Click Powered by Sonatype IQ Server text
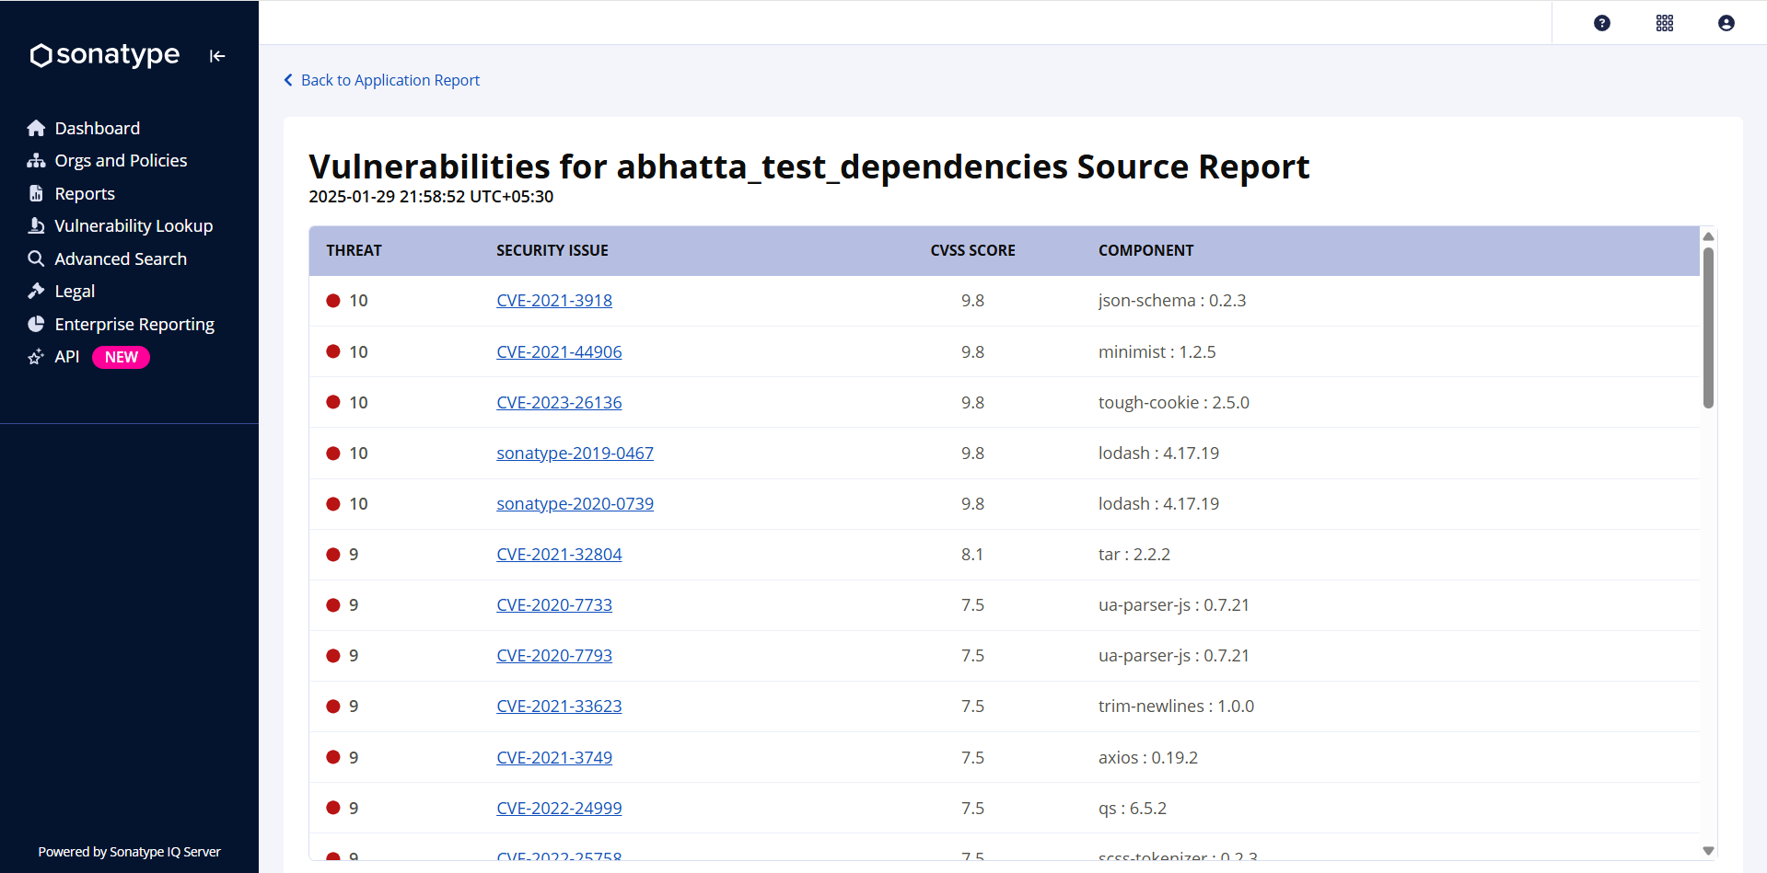Image resolution: width=1767 pixels, height=873 pixels. pos(130,852)
